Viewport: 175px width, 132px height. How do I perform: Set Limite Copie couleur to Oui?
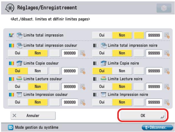click(18, 71)
